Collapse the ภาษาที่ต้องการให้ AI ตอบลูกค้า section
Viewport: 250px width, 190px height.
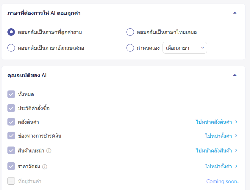click(235, 13)
